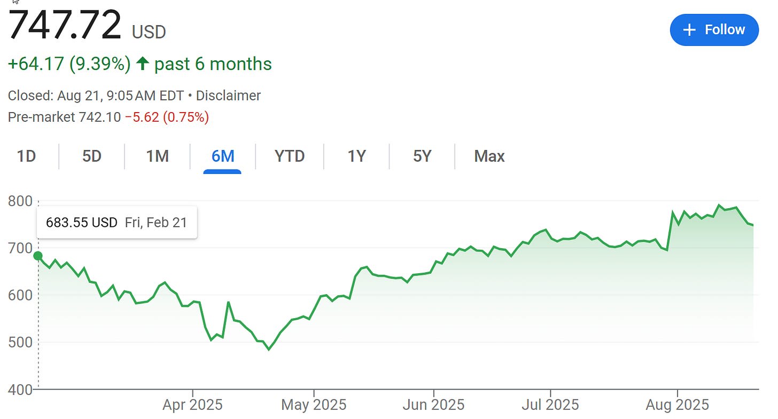Image resolution: width=778 pixels, height=419 pixels.
Task: Show the 1Y price history
Action: pyautogui.click(x=357, y=156)
